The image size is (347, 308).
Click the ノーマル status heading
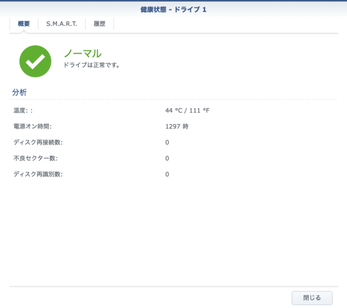pos(83,53)
